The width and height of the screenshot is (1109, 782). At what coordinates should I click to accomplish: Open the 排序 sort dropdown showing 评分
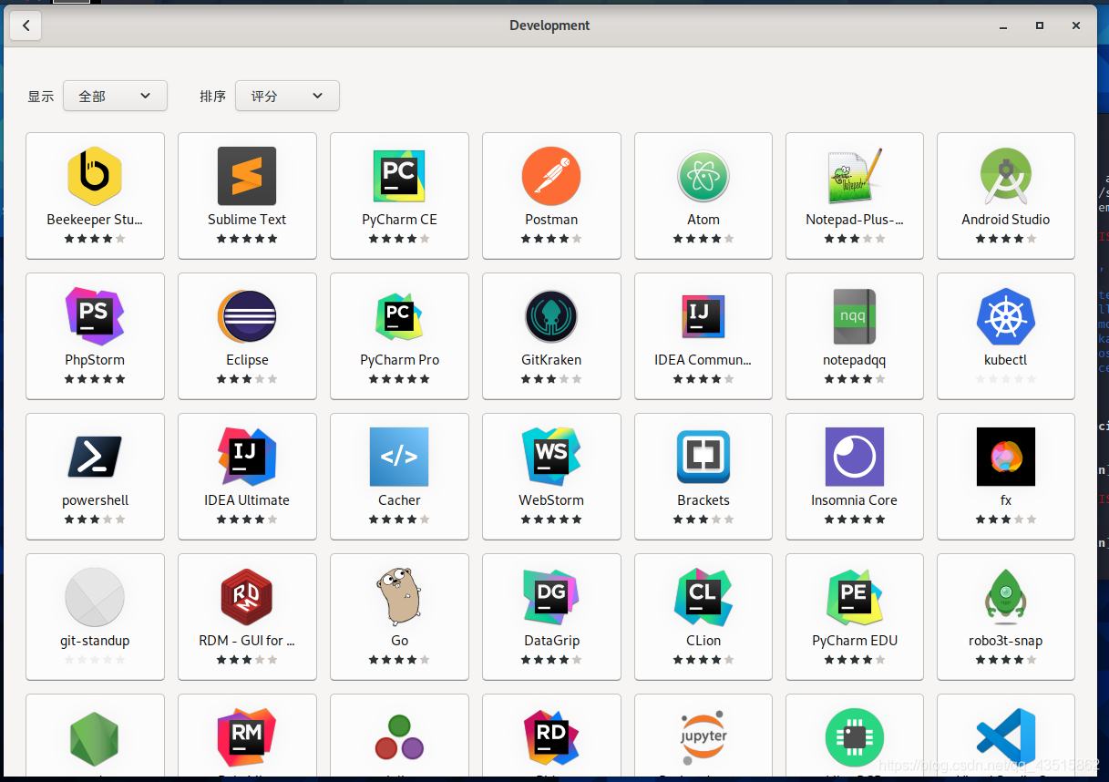(287, 96)
